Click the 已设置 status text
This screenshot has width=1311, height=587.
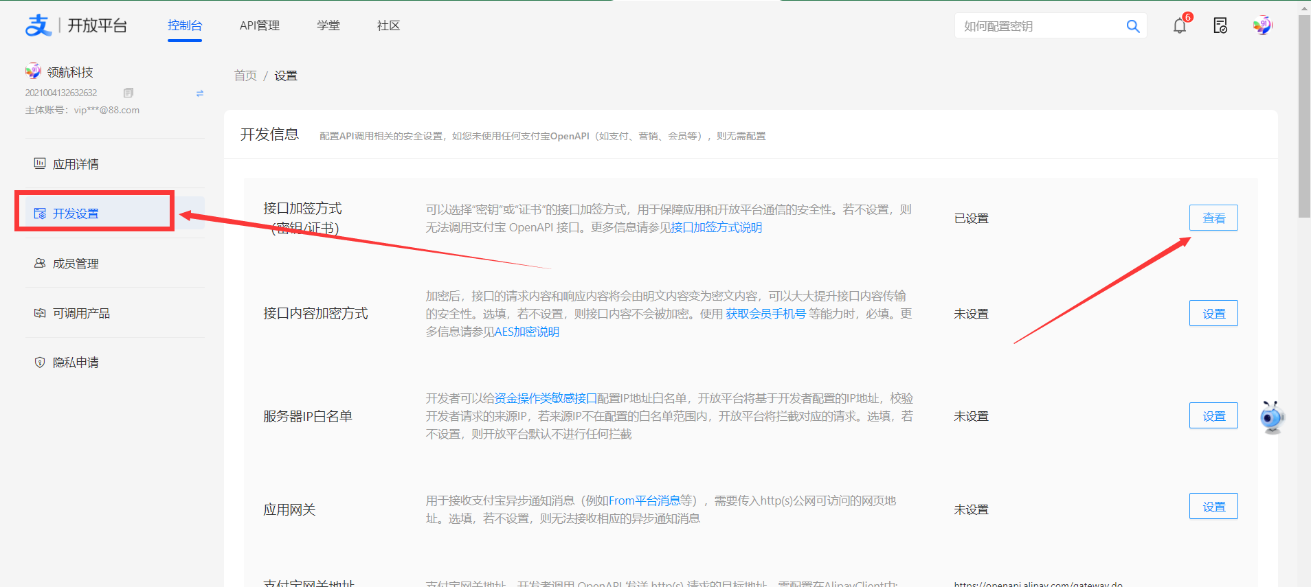point(972,218)
